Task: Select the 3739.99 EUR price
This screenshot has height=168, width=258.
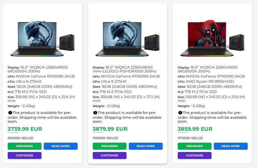Action: point(25,129)
